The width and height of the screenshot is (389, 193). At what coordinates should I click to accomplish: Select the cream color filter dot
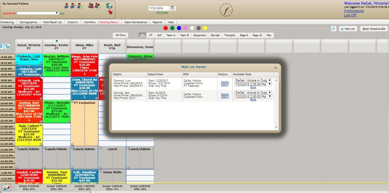(x=192, y=28)
